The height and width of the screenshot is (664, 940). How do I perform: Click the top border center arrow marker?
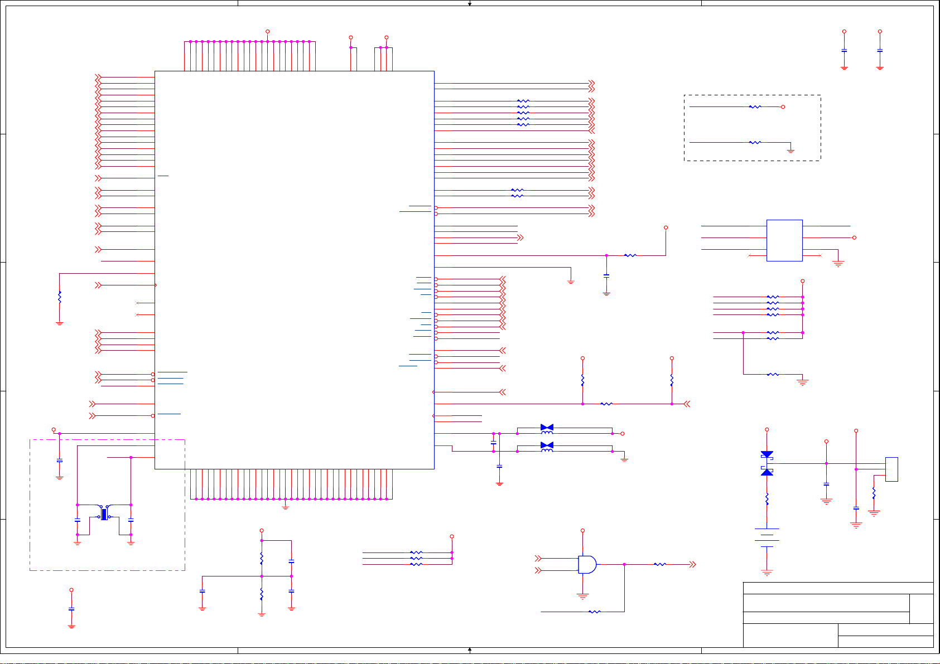pos(470,3)
